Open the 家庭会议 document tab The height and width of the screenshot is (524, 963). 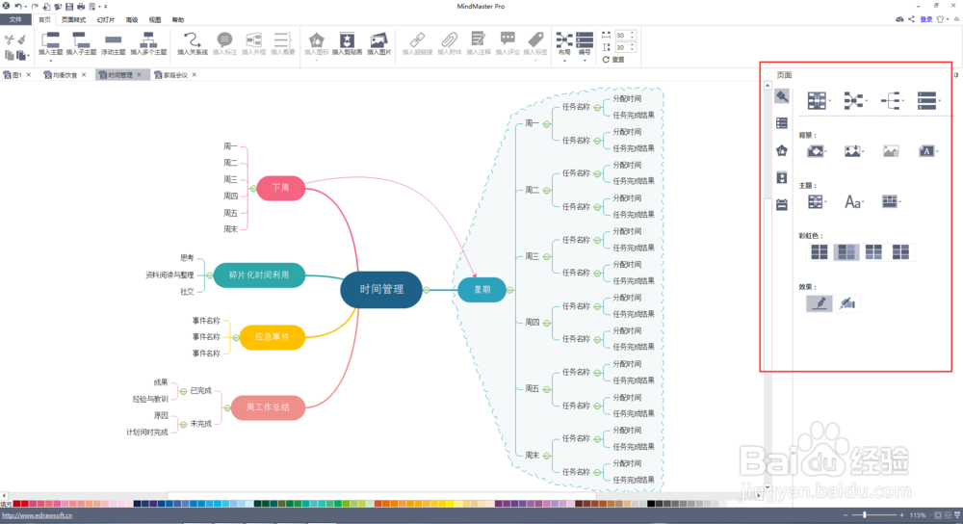click(175, 75)
